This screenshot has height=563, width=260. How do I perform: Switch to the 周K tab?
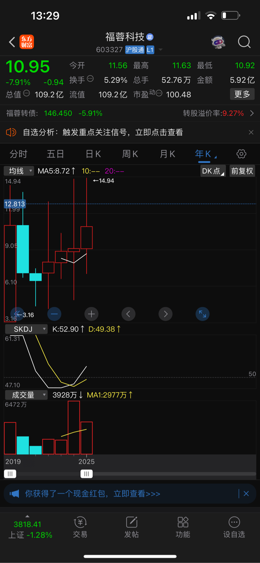(130, 154)
